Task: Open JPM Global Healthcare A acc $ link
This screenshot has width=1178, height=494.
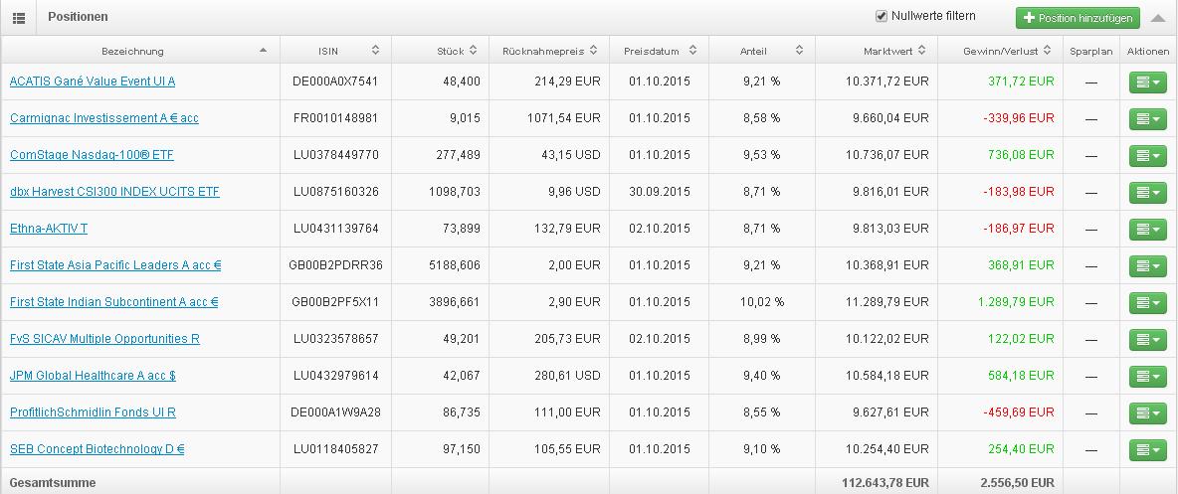Action: point(93,376)
